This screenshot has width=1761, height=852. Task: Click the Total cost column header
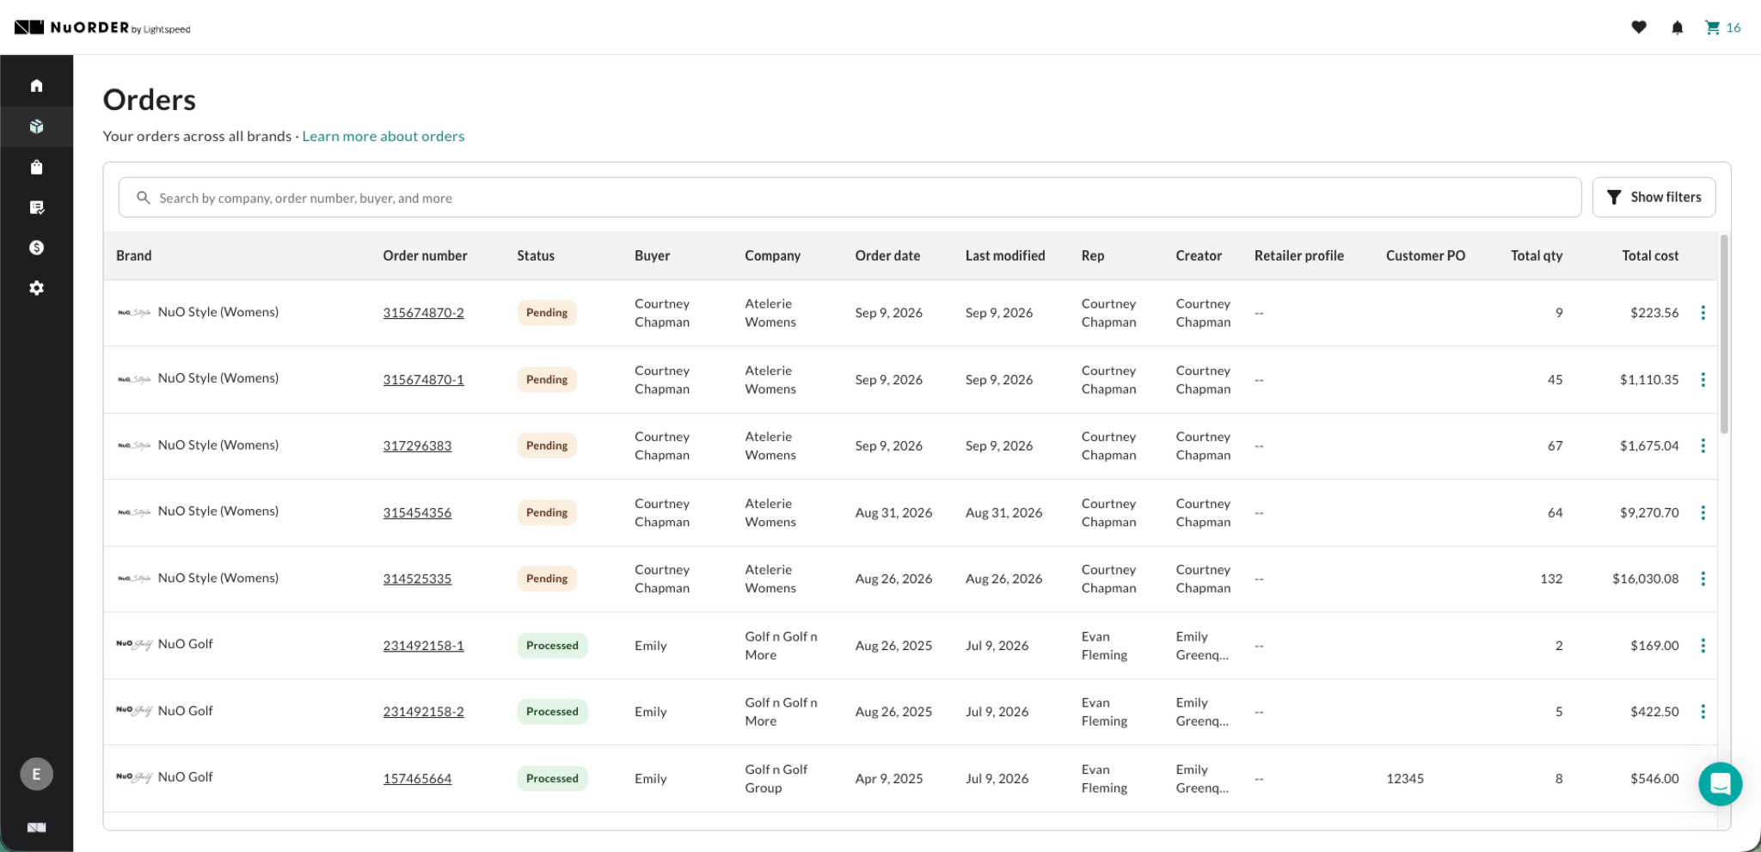click(x=1650, y=255)
